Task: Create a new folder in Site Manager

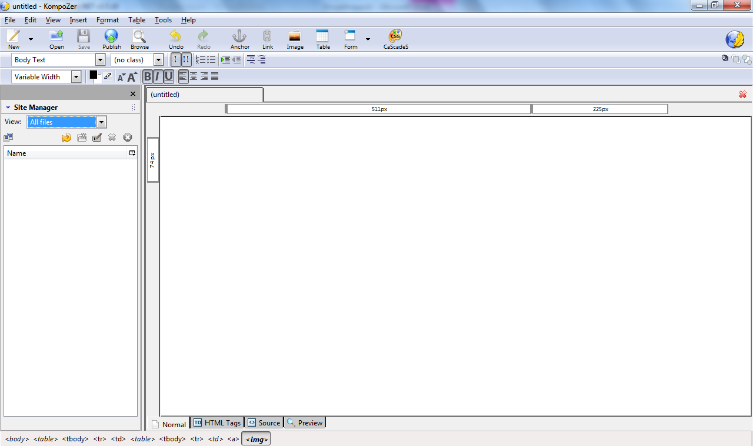Action: click(82, 138)
